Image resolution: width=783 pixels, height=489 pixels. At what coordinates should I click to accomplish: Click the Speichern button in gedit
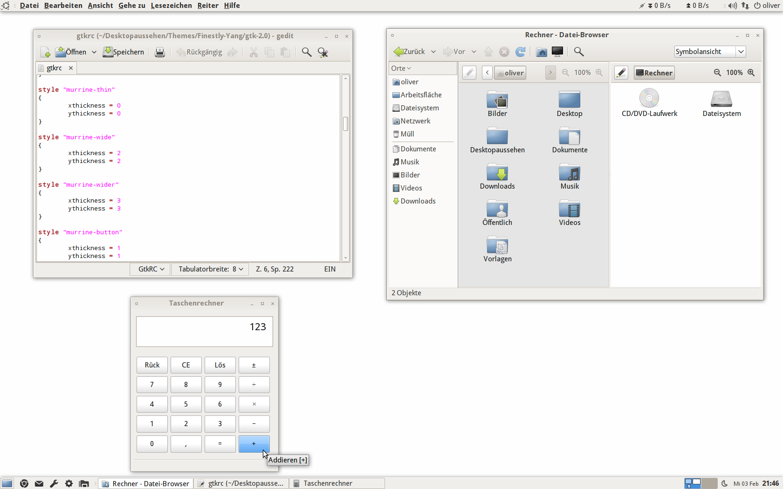pos(124,52)
